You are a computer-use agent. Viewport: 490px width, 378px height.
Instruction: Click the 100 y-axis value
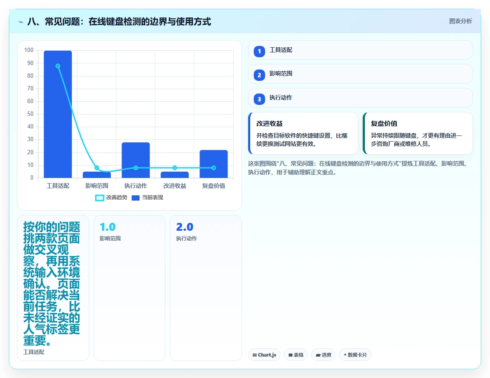(x=29, y=50)
